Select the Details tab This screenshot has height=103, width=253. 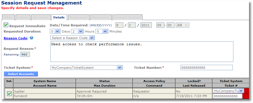[59, 17]
